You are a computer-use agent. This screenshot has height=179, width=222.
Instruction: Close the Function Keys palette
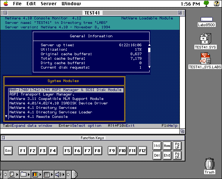[3, 138]
